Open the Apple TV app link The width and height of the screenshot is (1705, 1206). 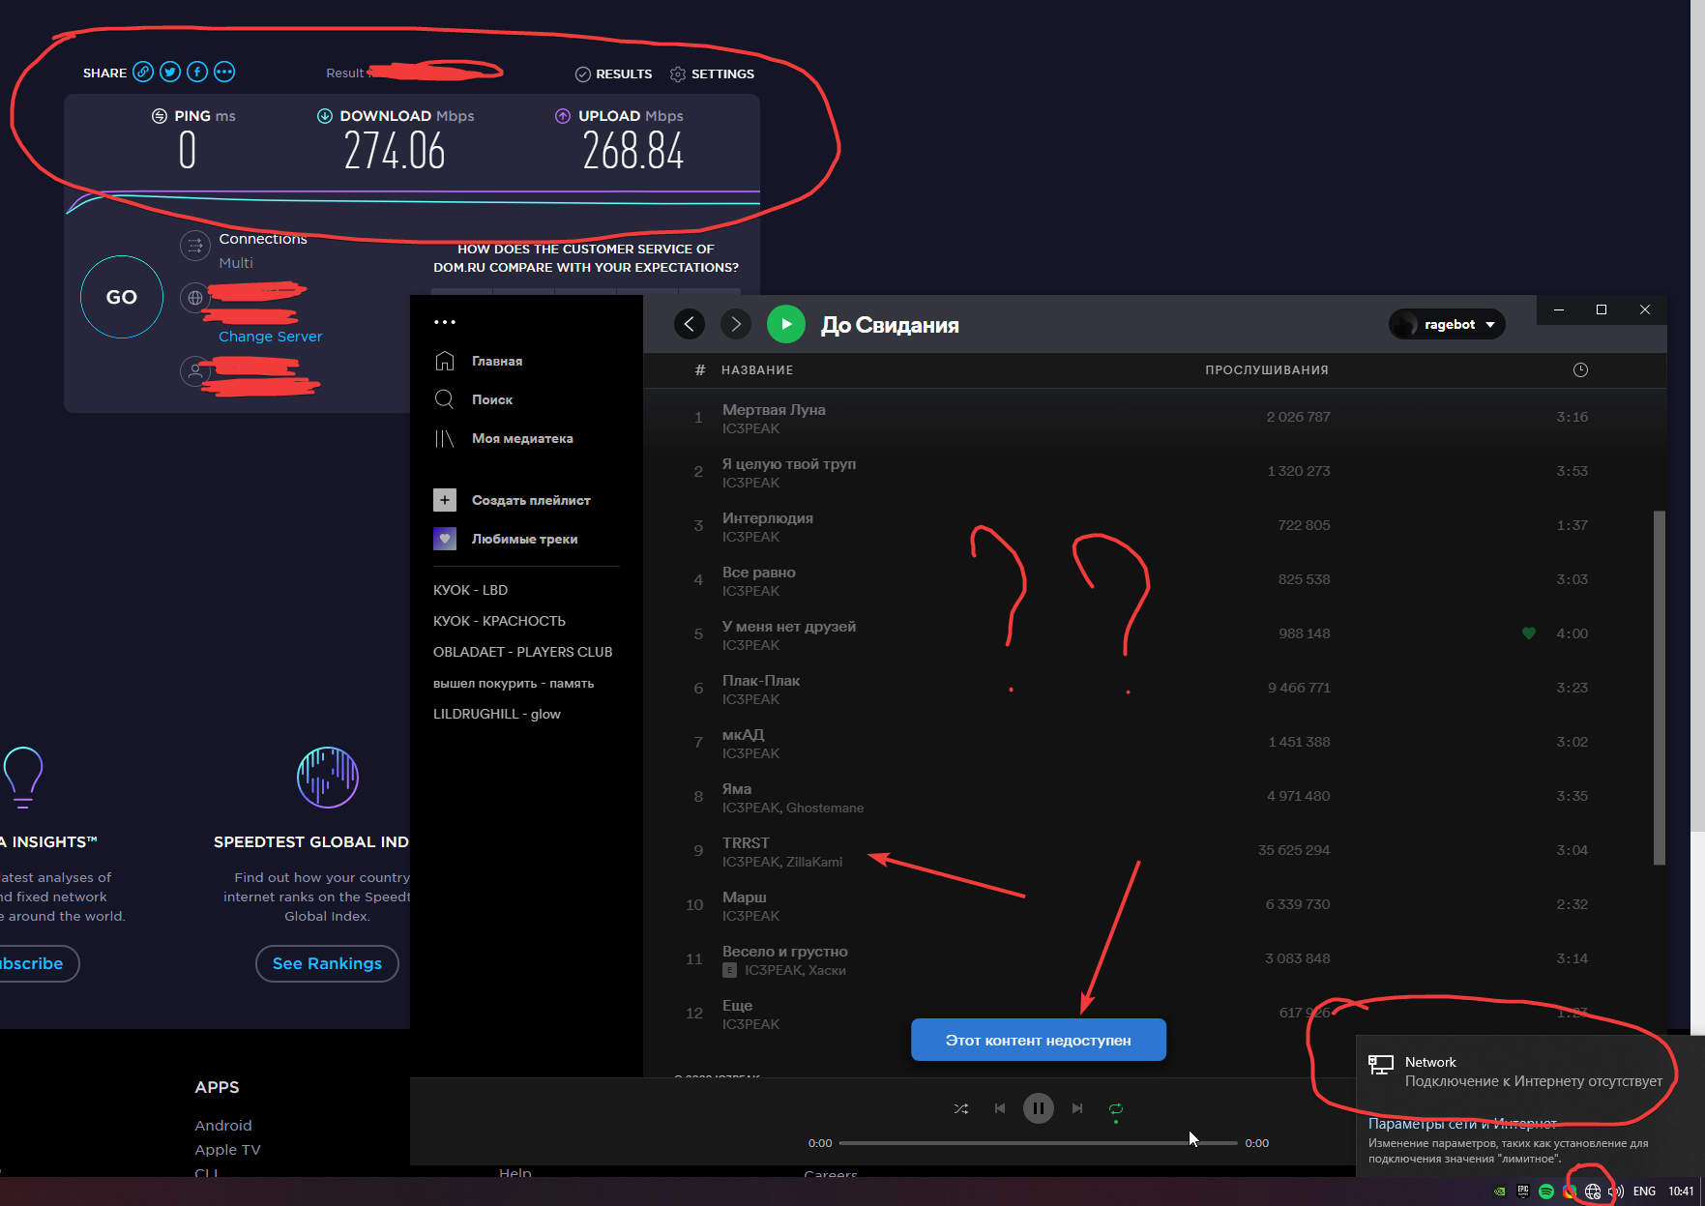coord(228,1150)
